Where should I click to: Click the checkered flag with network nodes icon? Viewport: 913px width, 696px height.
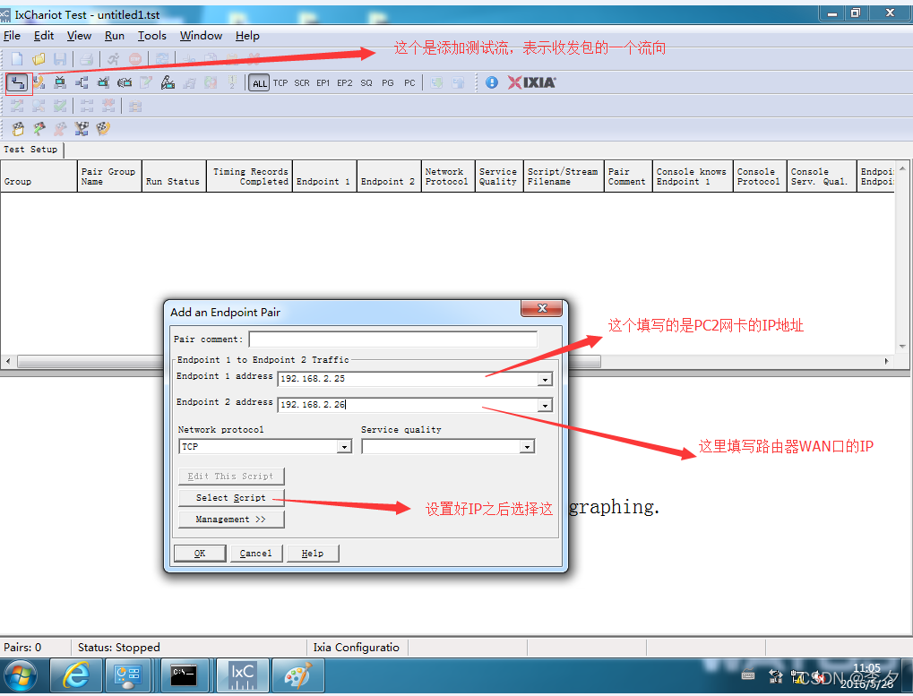click(x=82, y=129)
